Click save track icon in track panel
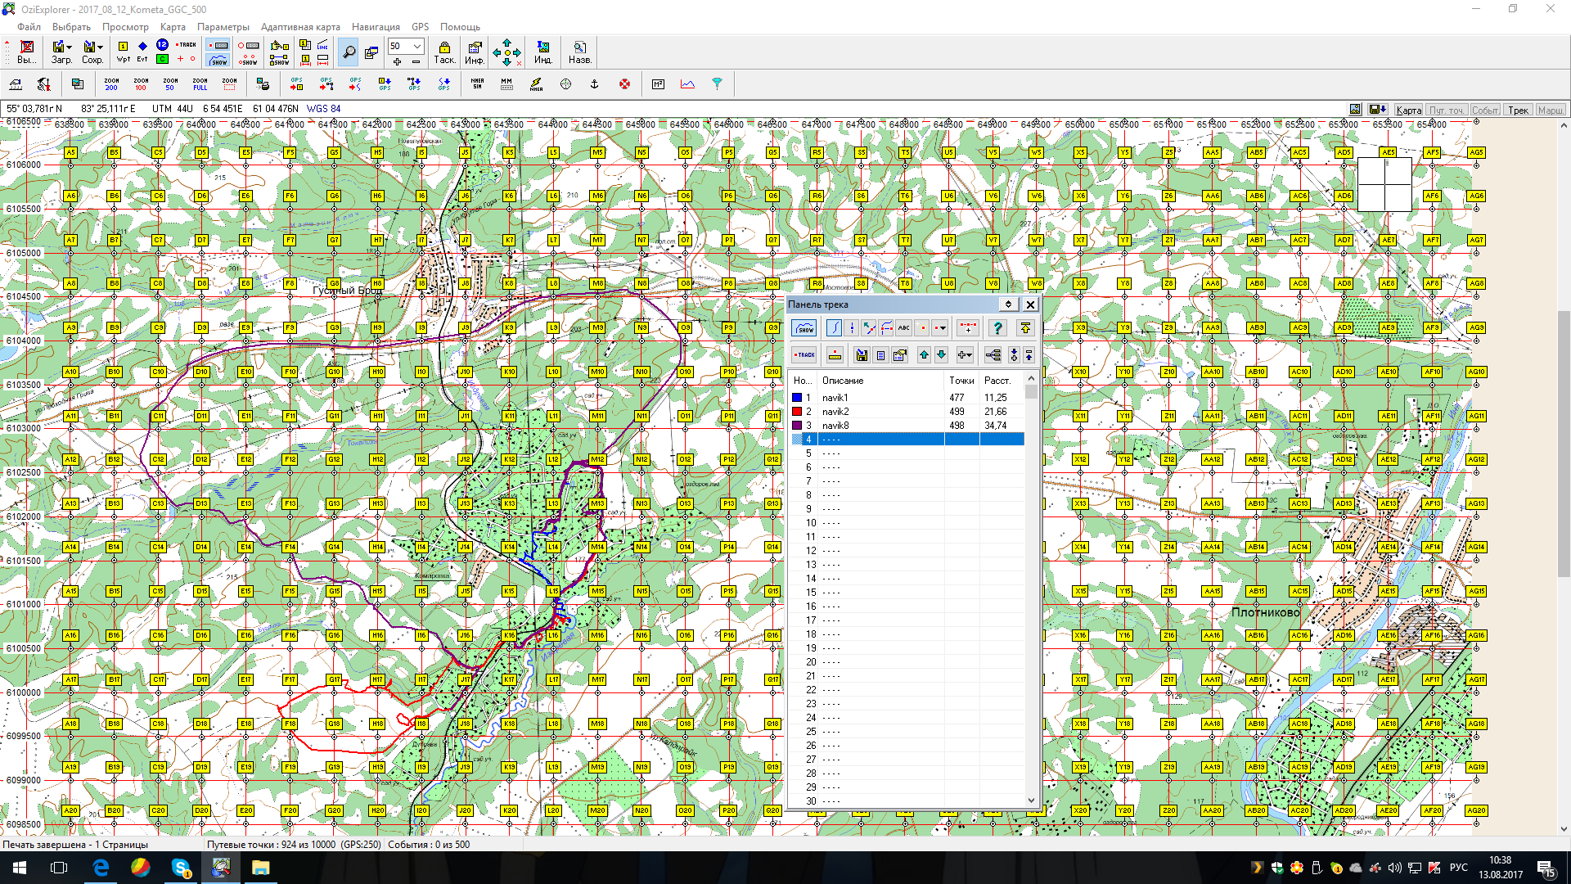 coord(861,355)
